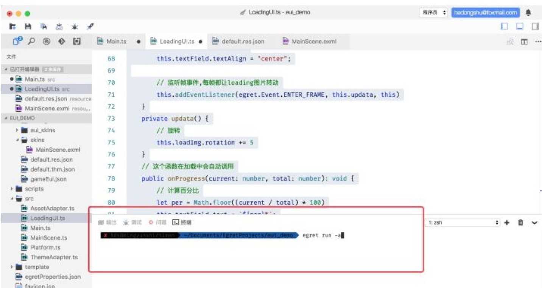
Task: Collapse the EUI_DEMO project section
Action: (46, 118)
